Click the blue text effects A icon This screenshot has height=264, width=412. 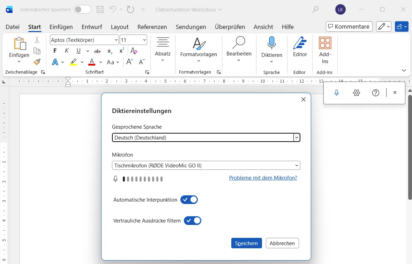pyautogui.click(x=55, y=62)
